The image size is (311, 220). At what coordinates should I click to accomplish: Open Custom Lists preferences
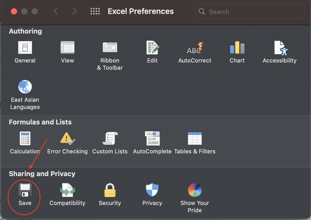click(x=110, y=139)
